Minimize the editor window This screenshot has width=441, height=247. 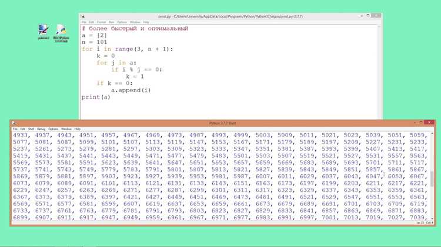tap(362, 16)
